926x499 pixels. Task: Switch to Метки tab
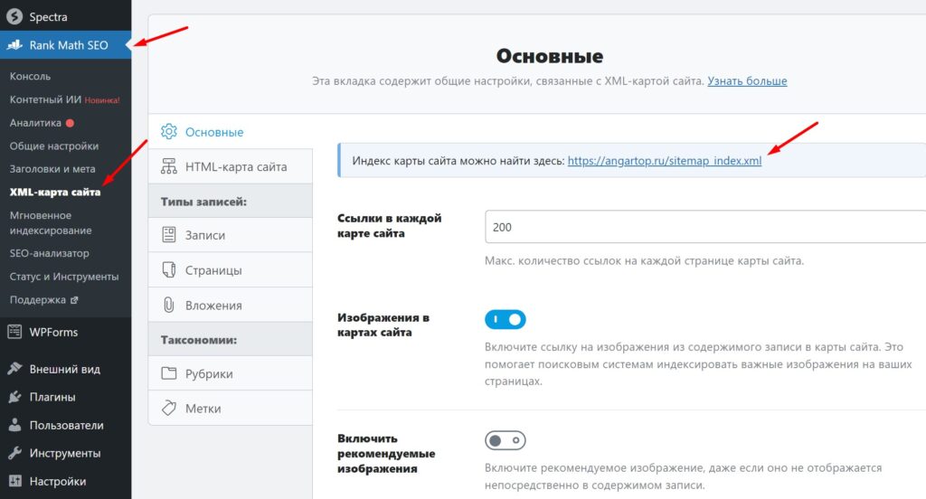point(231,408)
